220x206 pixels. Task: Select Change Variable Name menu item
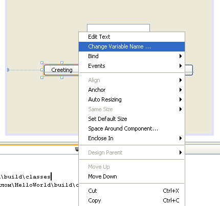[131, 46]
